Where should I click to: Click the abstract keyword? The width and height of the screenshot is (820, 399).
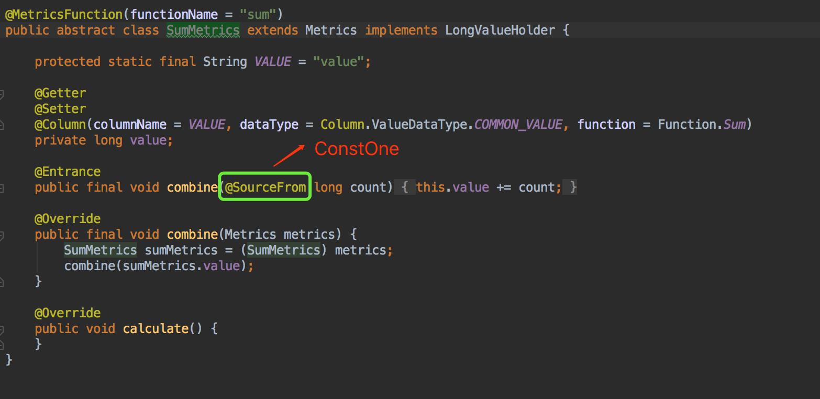tap(86, 30)
